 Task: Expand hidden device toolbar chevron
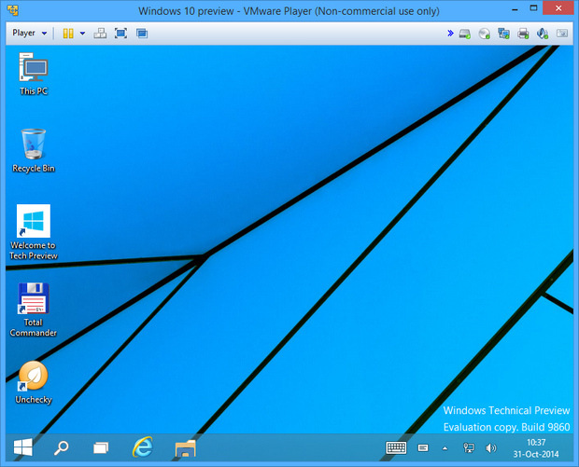pyautogui.click(x=450, y=34)
